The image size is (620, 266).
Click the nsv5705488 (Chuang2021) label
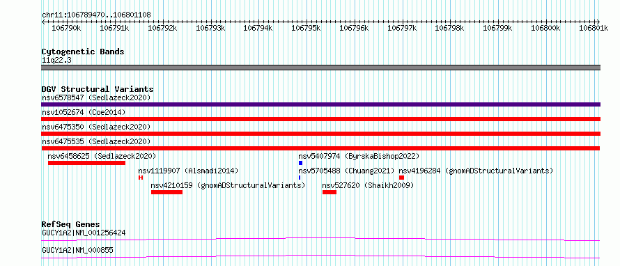click(x=346, y=171)
